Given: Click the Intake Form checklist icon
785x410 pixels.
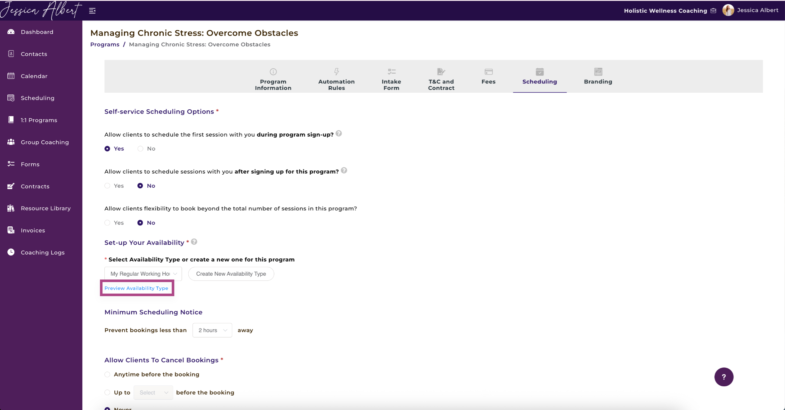Looking at the screenshot, I should coord(392,71).
